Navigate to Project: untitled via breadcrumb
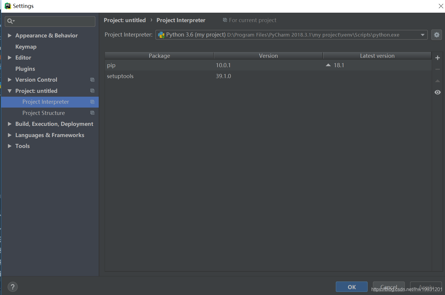445x295 pixels. coord(125,20)
